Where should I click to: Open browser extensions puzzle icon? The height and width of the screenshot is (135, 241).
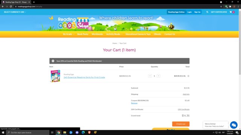(x=230, y=7)
